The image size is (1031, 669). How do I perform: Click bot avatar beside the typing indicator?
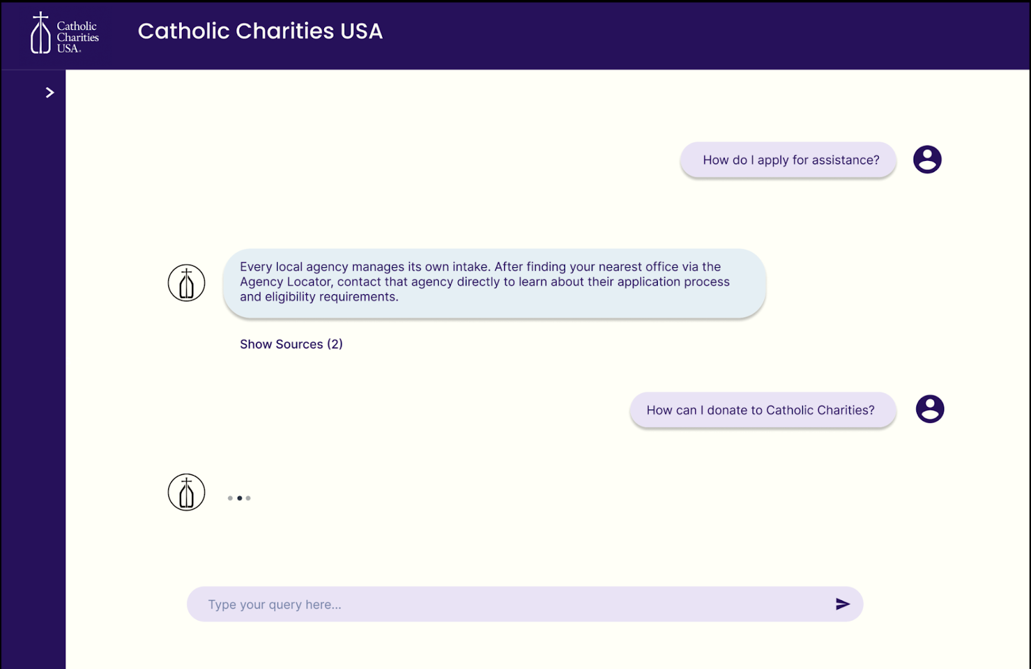pos(186,493)
